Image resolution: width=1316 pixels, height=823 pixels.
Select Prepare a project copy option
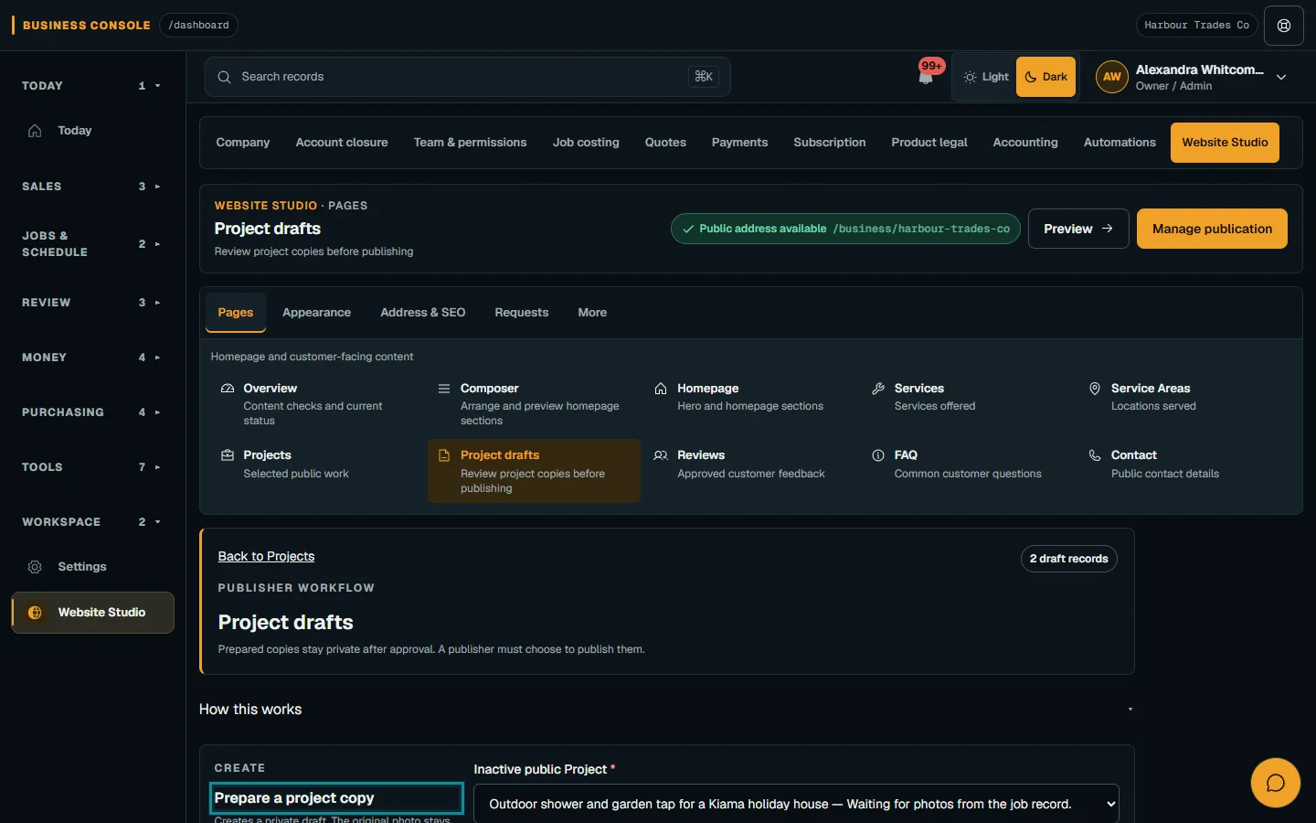click(x=336, y=798)
